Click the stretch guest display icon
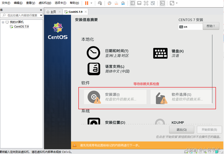The image size is (224, 154). pyautogui.click(x=172, y=3)
